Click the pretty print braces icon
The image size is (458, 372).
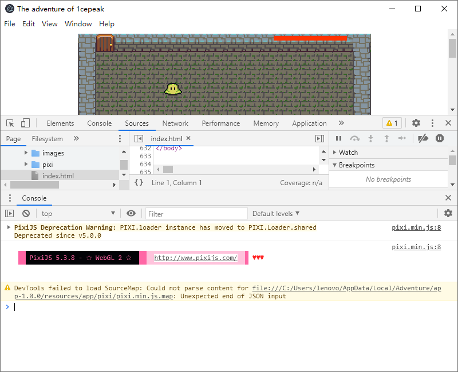tap(139, 182)
